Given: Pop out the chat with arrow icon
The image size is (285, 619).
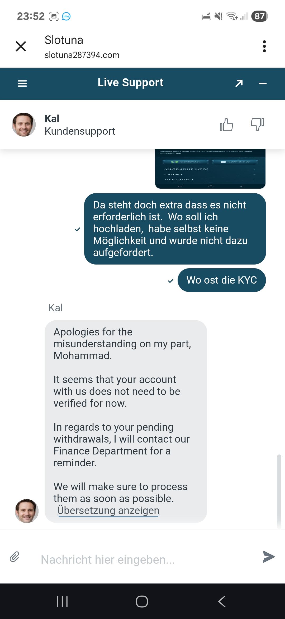Looking at the screenshot, I should coord(239,84).
